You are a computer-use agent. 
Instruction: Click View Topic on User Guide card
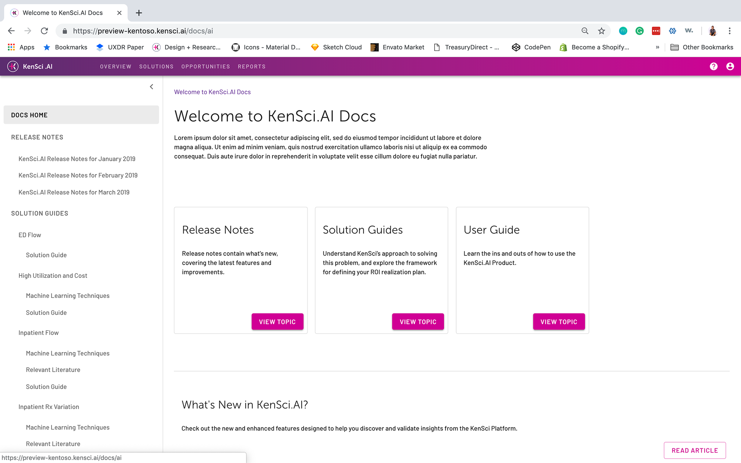559,322
